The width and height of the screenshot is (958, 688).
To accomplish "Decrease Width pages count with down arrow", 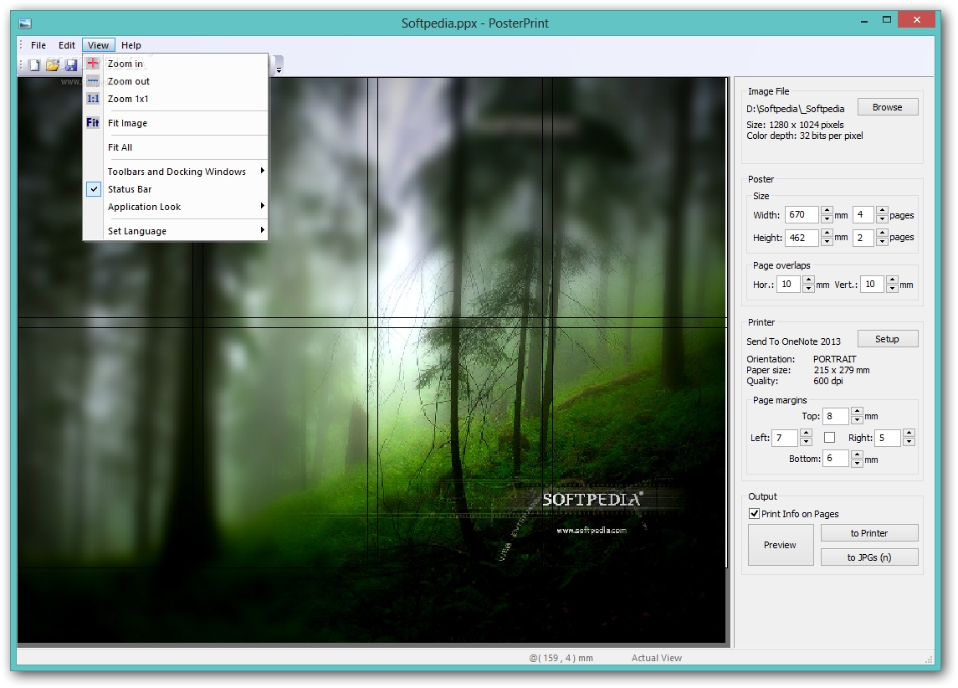I will point(882,218).
